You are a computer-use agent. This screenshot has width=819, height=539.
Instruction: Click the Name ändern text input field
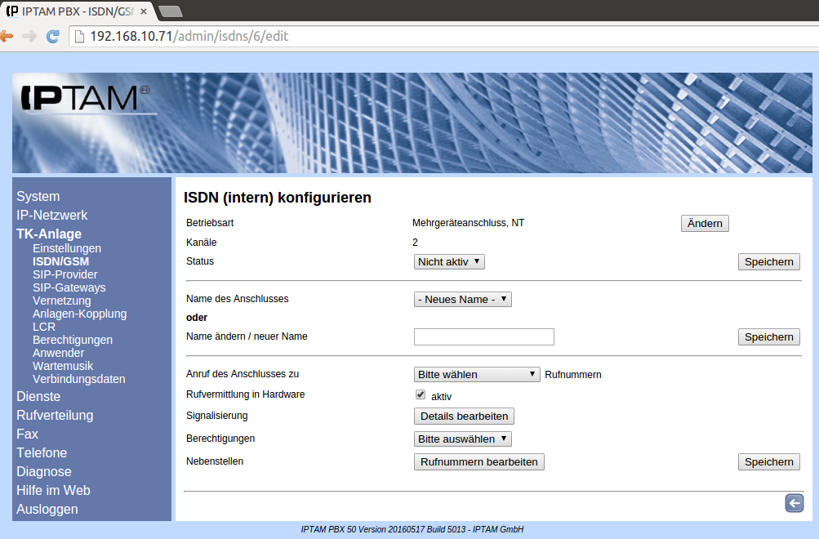tap(483, 336)
